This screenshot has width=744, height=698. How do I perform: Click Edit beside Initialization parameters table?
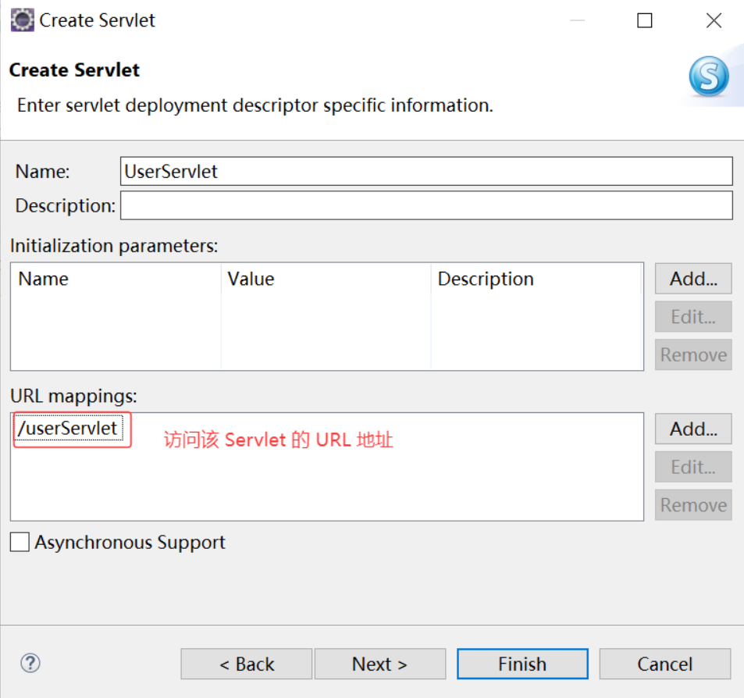click(x=693, y=316)
